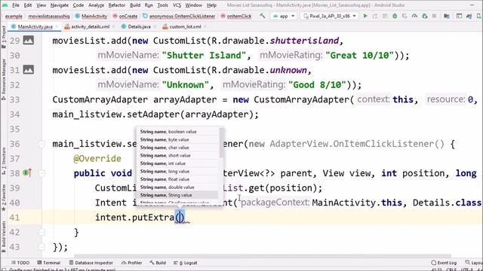Open the Build Variants side panel

[x=4, y=237]
